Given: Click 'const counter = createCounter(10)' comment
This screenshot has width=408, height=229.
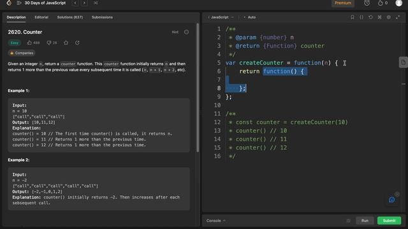Looking at the screenshot, I should tap(292, 122).
